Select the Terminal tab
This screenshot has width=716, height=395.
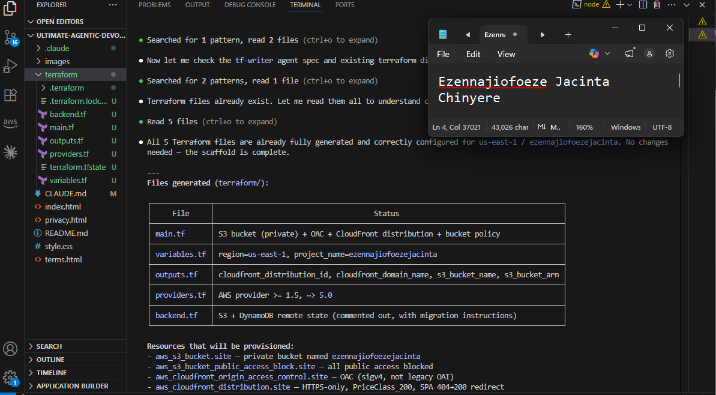point(305,5)
